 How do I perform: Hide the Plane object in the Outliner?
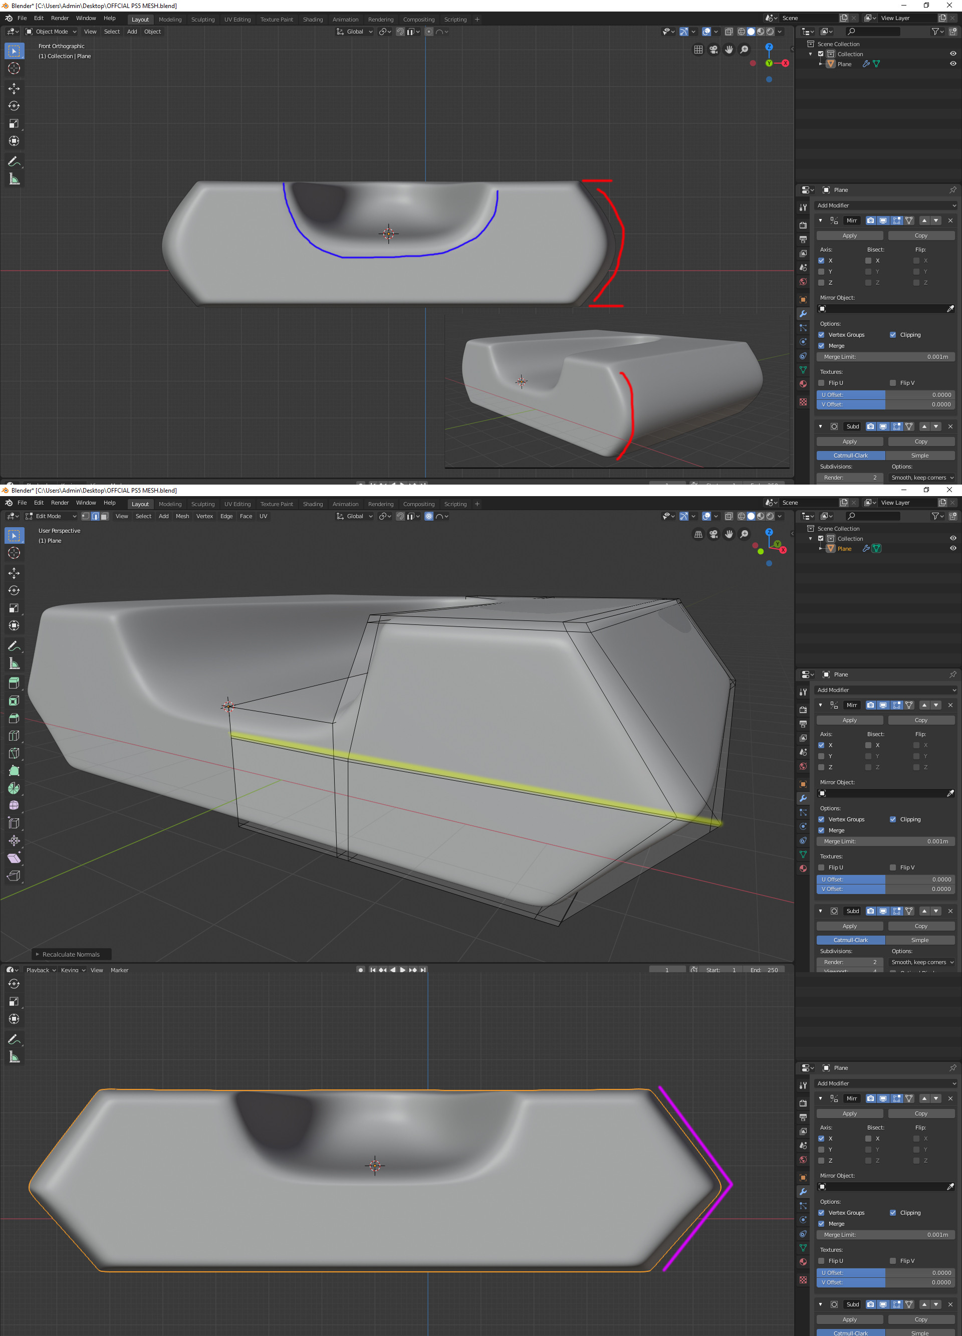coord(952,64)
